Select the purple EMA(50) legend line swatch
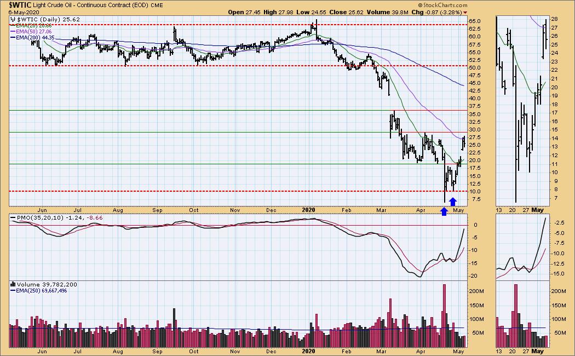Viewport: 575px width, 356px height. click(13, 32)
